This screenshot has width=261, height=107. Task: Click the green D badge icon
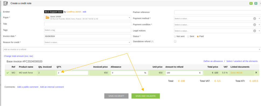[x=251, y=3]
